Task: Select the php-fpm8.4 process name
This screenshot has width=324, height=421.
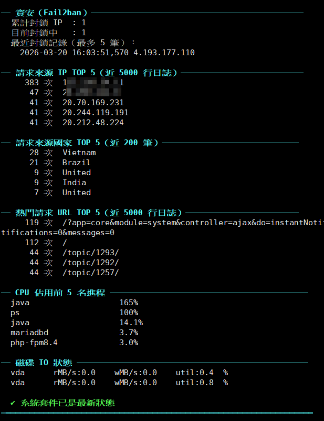Action: [x=34, y=343]
